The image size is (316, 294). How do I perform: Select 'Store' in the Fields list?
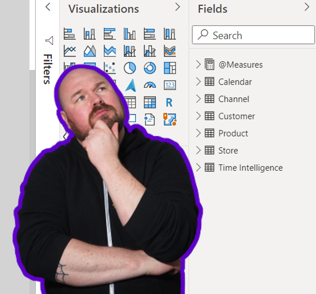click(x=228, y=150)
